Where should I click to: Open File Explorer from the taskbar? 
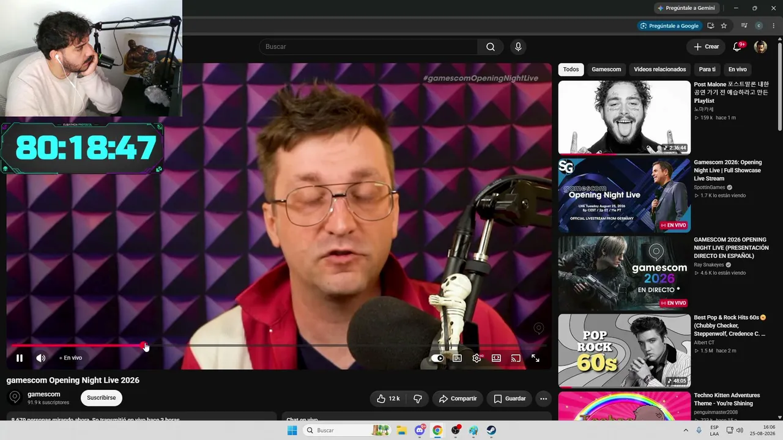(401, 430)
